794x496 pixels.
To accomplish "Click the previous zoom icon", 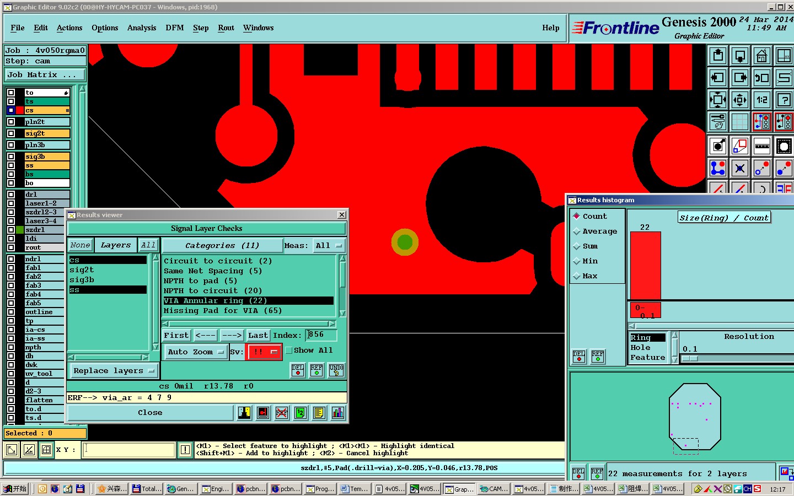I will (x=762, y=78).
